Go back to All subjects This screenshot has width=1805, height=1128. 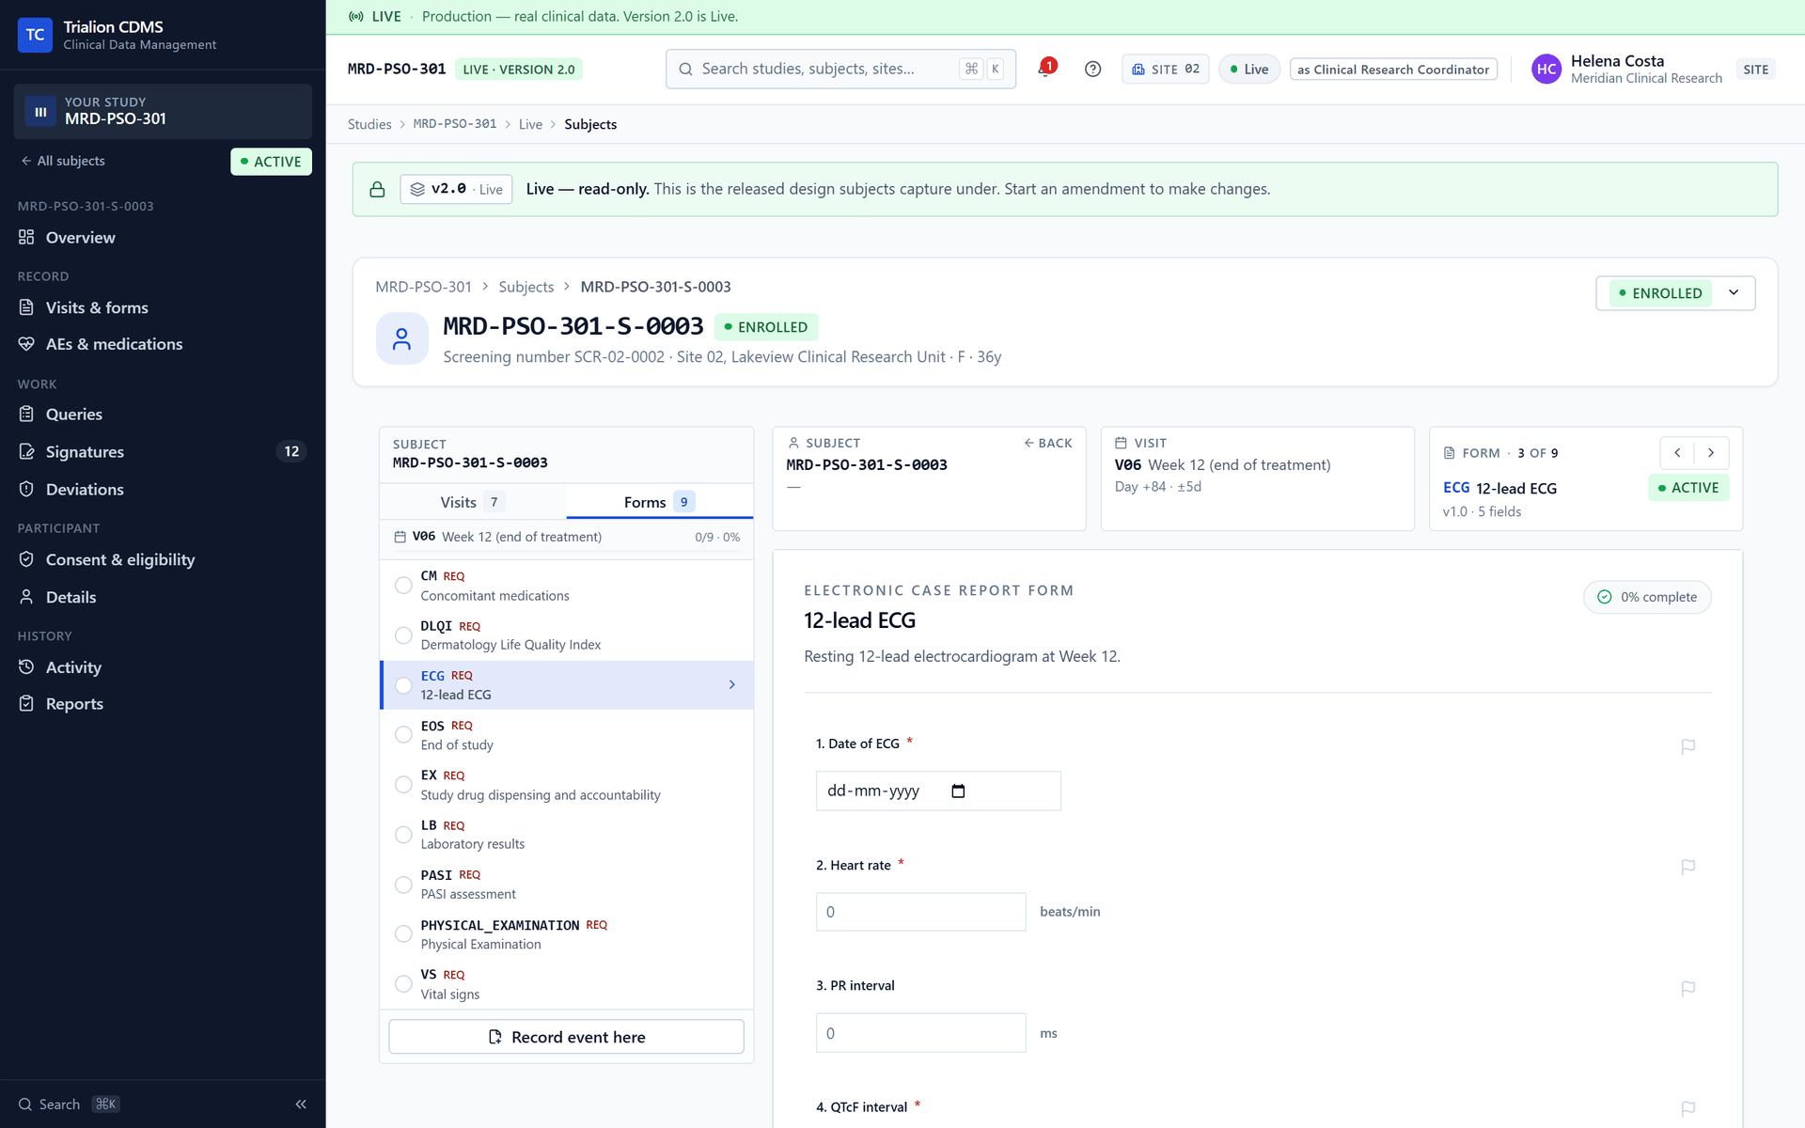pyautogui.click(x=63, y=161)
